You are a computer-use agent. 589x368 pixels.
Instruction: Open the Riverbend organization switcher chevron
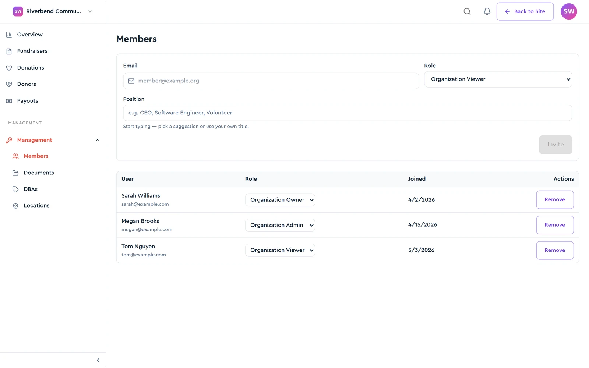click(x=90, y=11)
